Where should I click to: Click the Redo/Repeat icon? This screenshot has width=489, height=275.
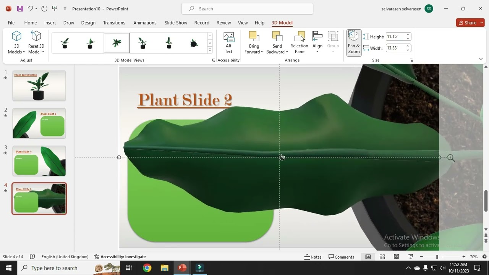pos(44,8)
